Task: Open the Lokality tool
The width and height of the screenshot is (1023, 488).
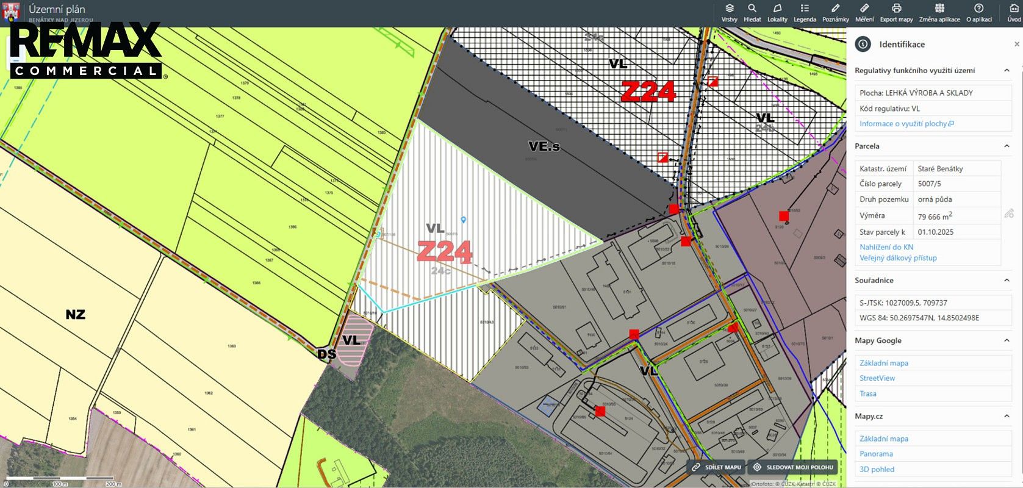Action: 777,13
